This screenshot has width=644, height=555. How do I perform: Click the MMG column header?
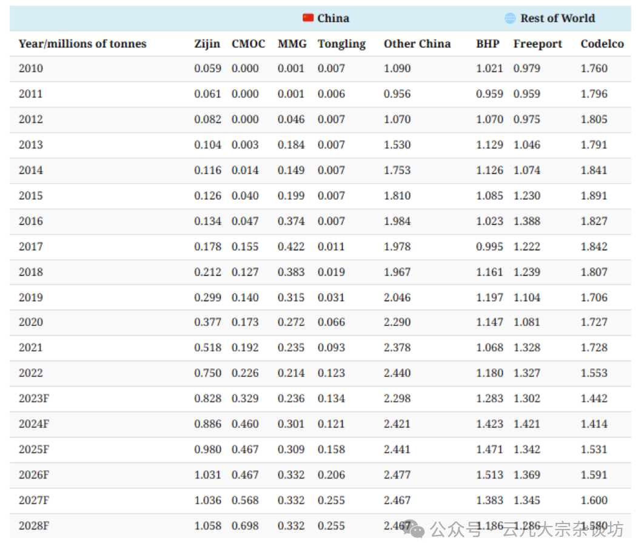tap(292, 44)
